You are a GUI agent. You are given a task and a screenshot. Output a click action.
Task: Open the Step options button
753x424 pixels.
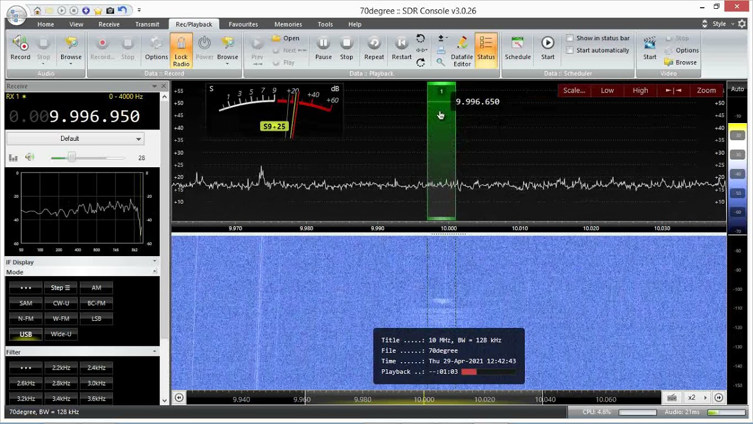tap(61, 288)
